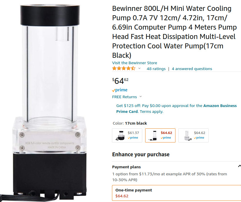This screenshot has width=241, height=202.
Task: Select the white pump $64.62 variant
Action: click(x=193, y=135)
